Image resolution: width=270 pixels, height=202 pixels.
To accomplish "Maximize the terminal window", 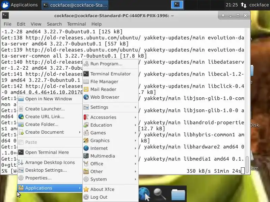I will (238, 15).
